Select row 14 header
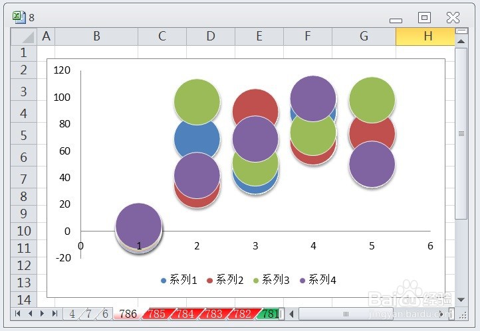Screen dimensions: 480x331 [x=23, y=299]
